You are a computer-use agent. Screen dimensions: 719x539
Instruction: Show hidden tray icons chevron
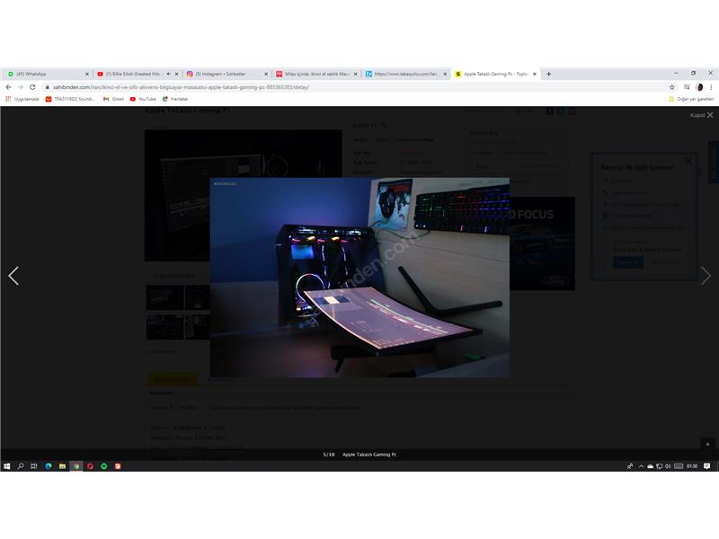pyautogui.click(x=641, y=466)
